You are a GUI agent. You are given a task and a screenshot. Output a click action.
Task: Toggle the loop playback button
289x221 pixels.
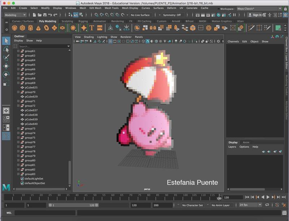[267, 205]
